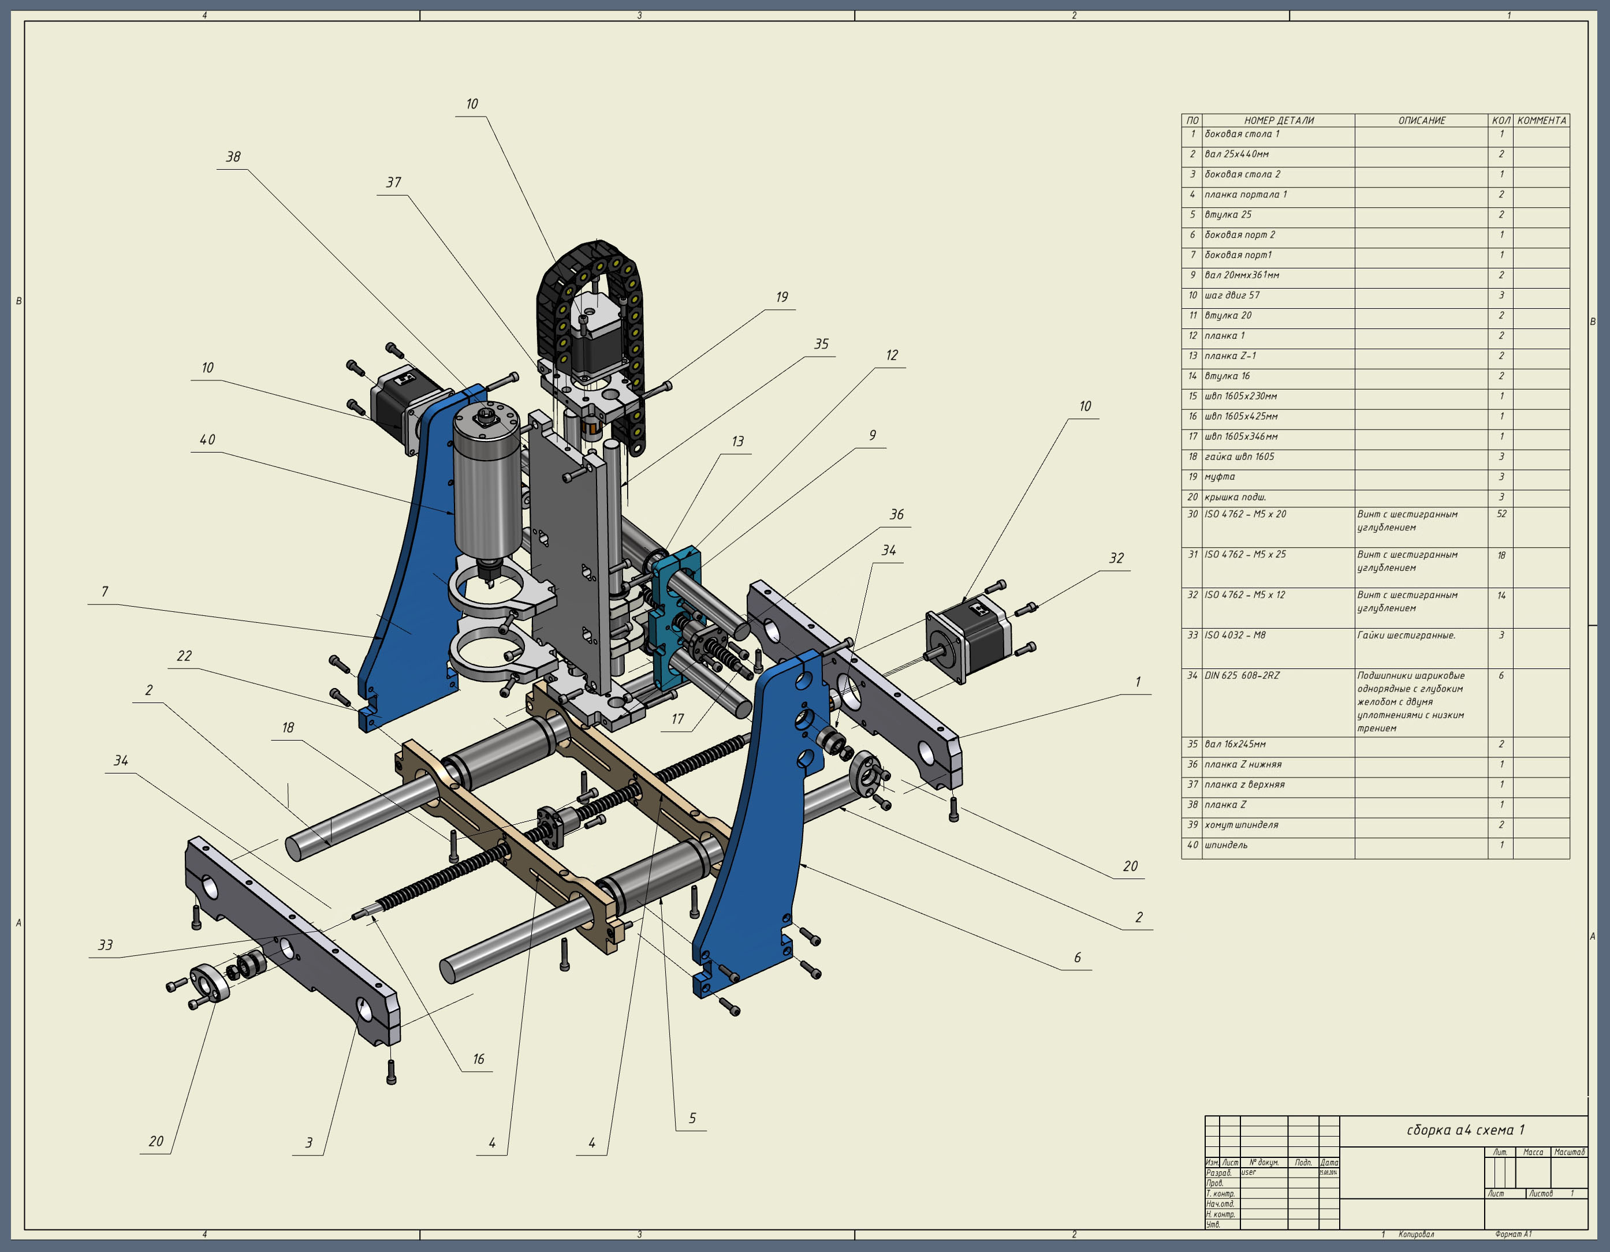
Task: Click the 'НОМЕР ДЕТАЛИ' column header
Action: 1279,120
